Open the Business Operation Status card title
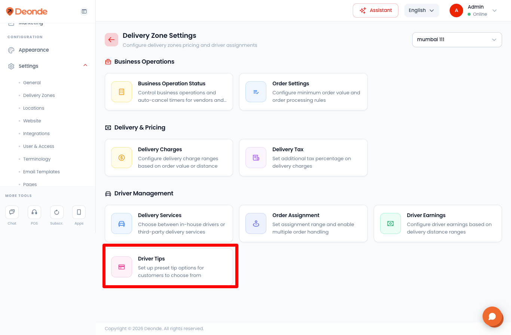Viewport: 511px width, 335px height. tap(172, 83)
